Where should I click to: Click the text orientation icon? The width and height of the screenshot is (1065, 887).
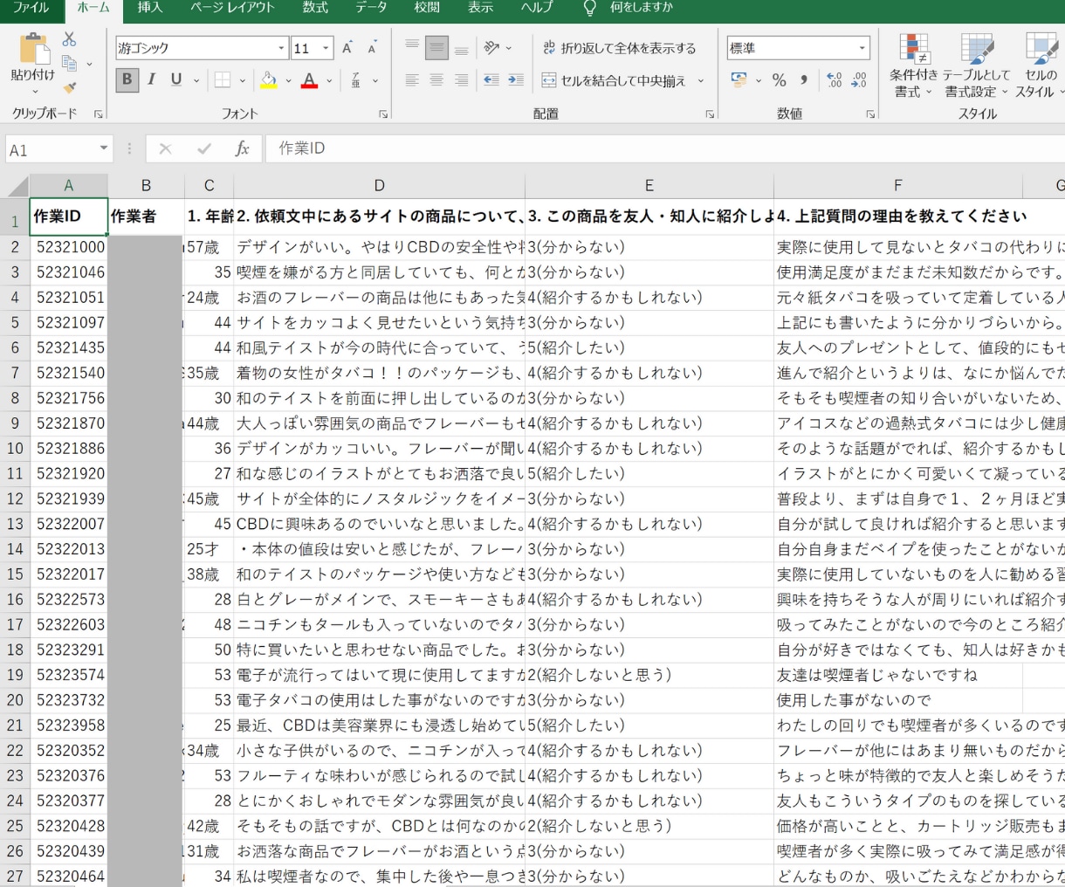491,47
